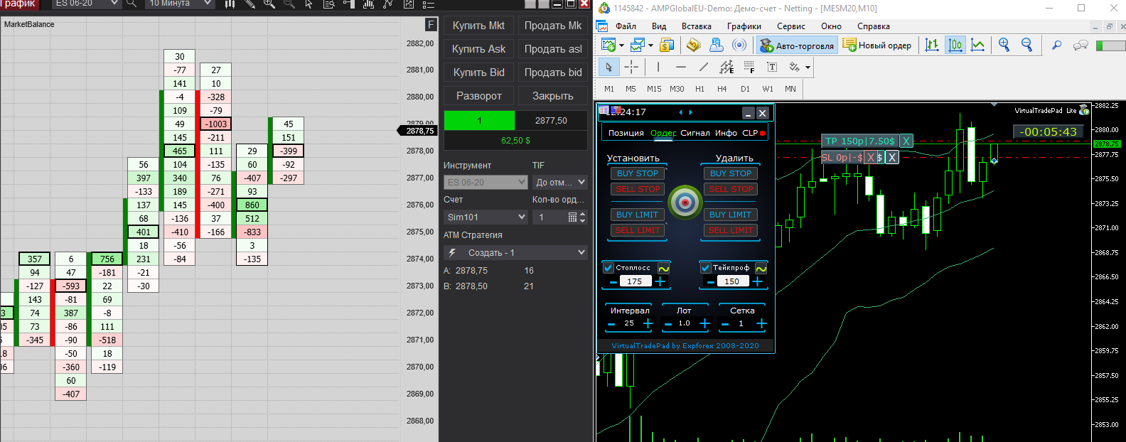Switch to the Сигнал tab in VirtualTradePad

click(695, 133)
